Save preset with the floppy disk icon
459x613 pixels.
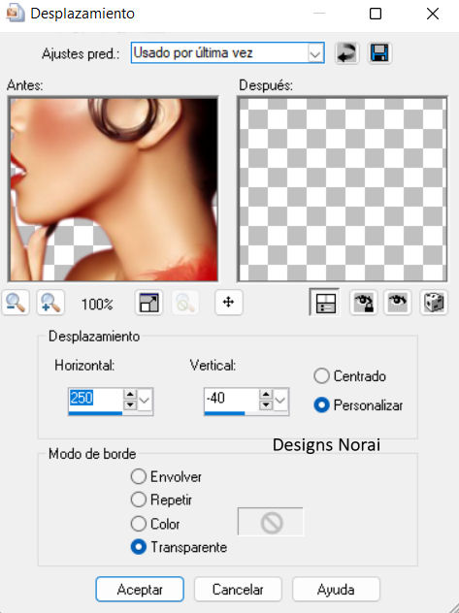tap(379, 52)
